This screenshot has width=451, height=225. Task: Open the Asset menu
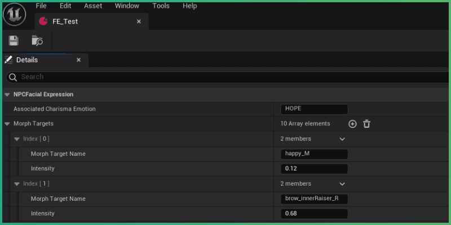[x=93, y=6]
